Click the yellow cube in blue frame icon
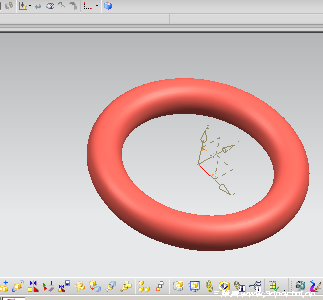The height and width of the screenshot is (300, 323). pos(194,286)
